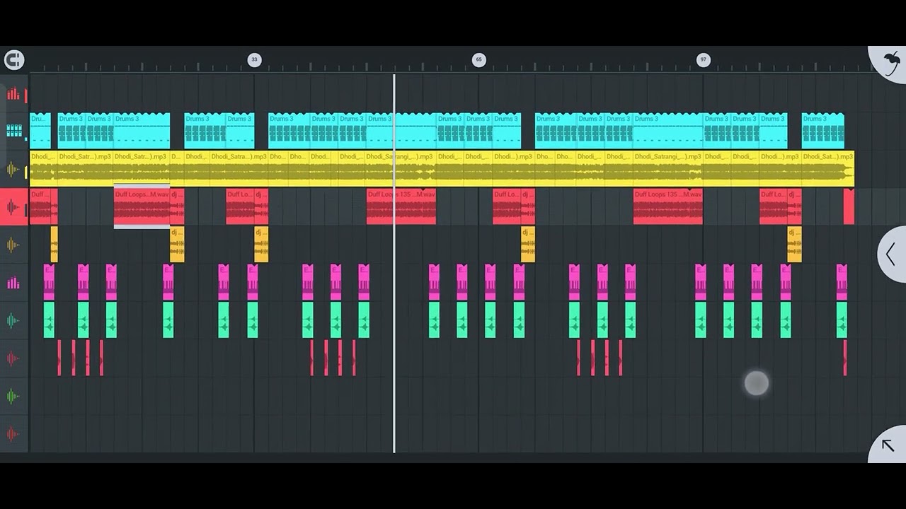Select the red bars track header icon

click(13, 94)
